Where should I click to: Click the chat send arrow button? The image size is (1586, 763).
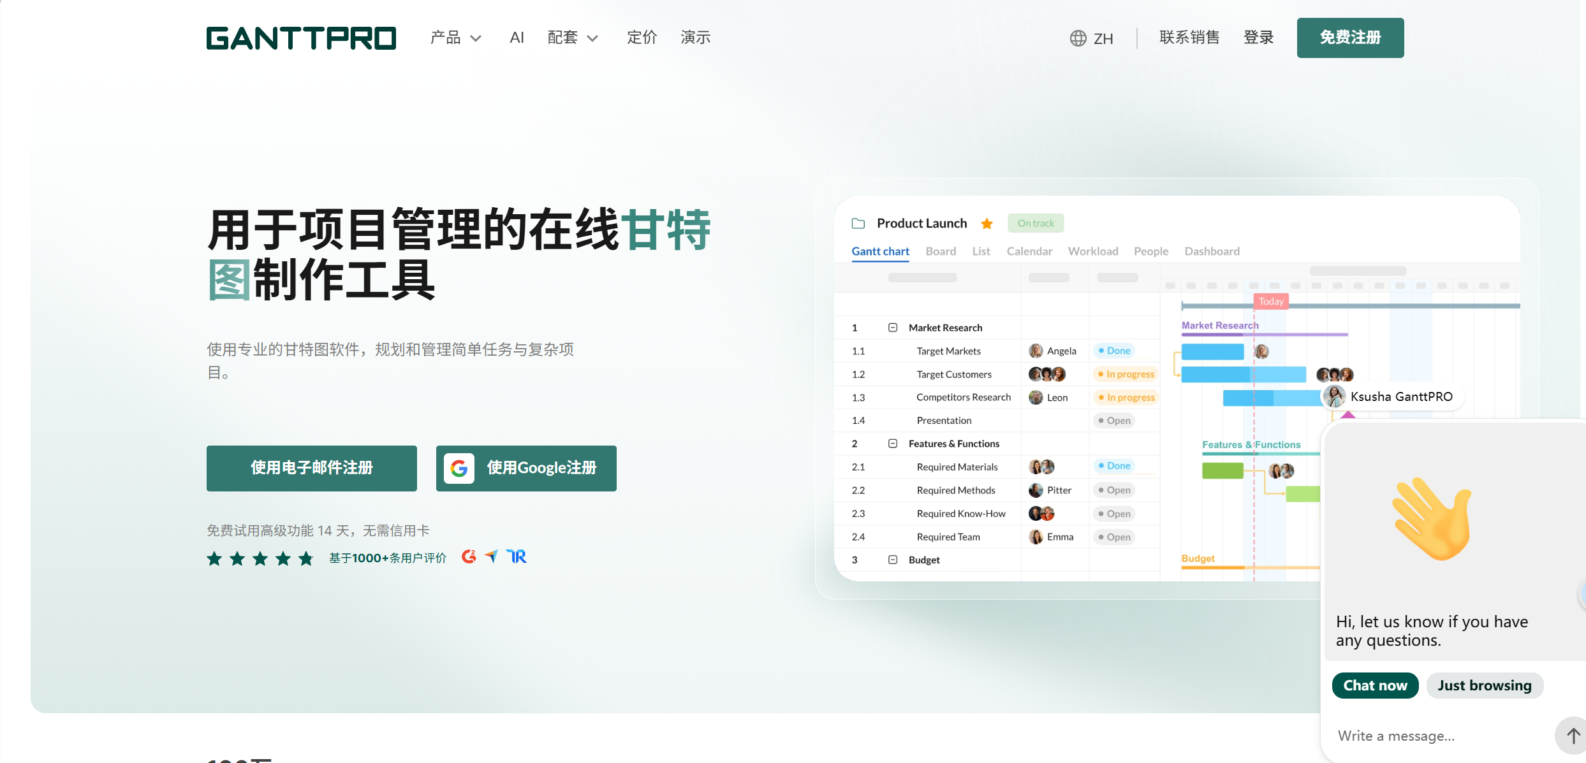coord(1572,736)
